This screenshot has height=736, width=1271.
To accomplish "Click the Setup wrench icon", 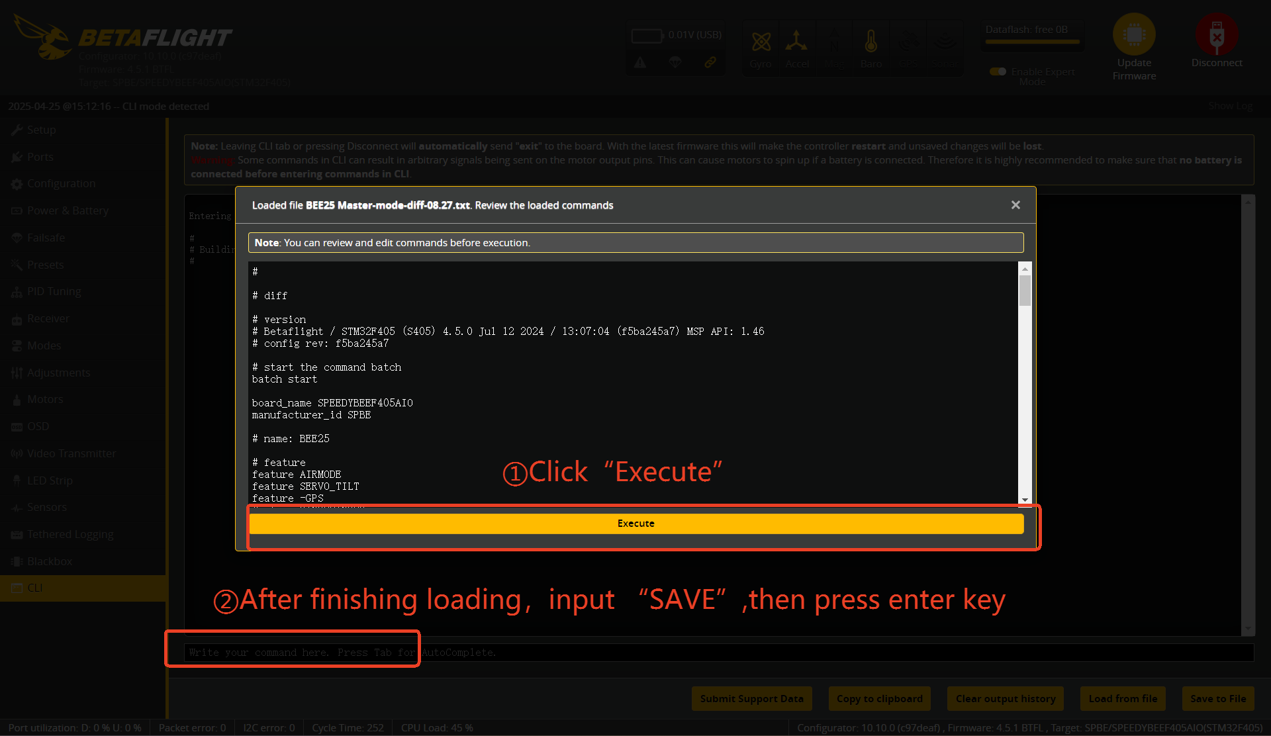I will (17, 130).
